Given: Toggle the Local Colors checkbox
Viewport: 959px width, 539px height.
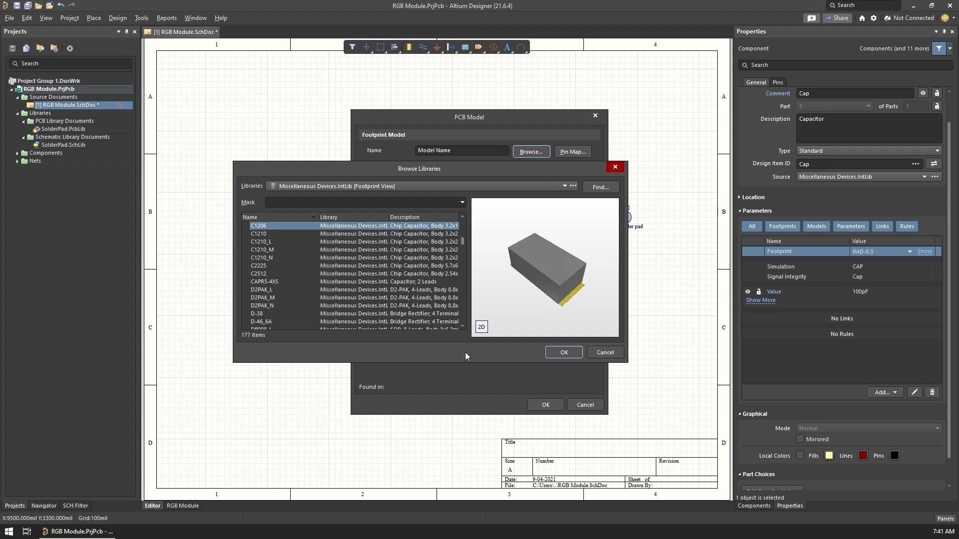Looking at the screenshot, I should (800, 456).
